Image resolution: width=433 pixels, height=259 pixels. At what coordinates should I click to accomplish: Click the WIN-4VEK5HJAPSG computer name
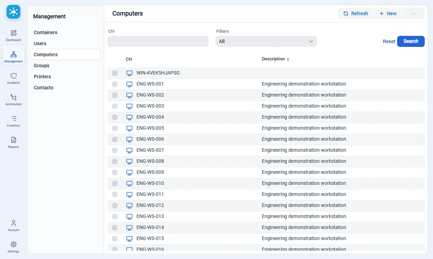point(158,73)
